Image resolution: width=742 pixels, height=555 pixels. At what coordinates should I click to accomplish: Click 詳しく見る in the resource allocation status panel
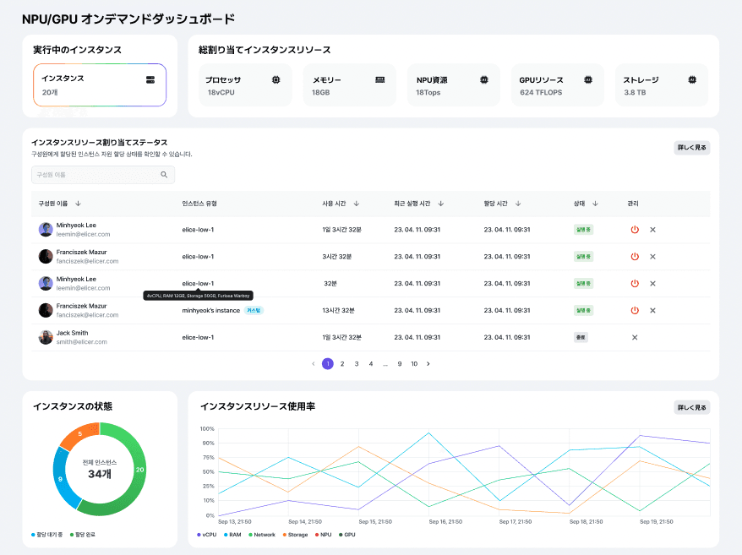pos(692,147)
